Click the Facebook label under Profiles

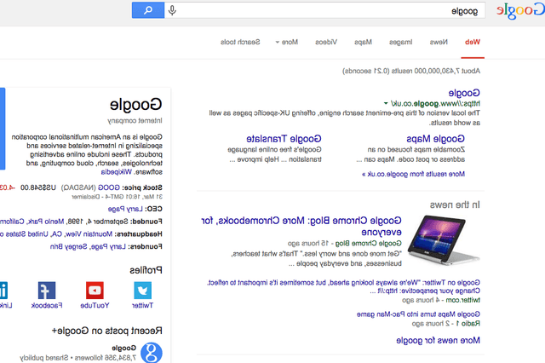click(x=47, y=305)
